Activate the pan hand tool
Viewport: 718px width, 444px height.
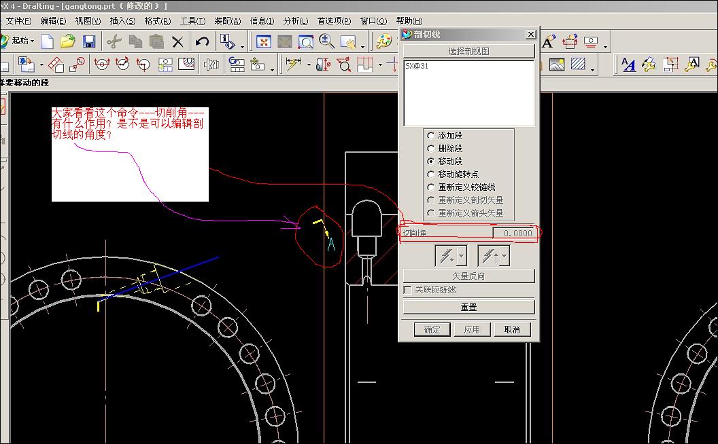(x=348, y=42)
